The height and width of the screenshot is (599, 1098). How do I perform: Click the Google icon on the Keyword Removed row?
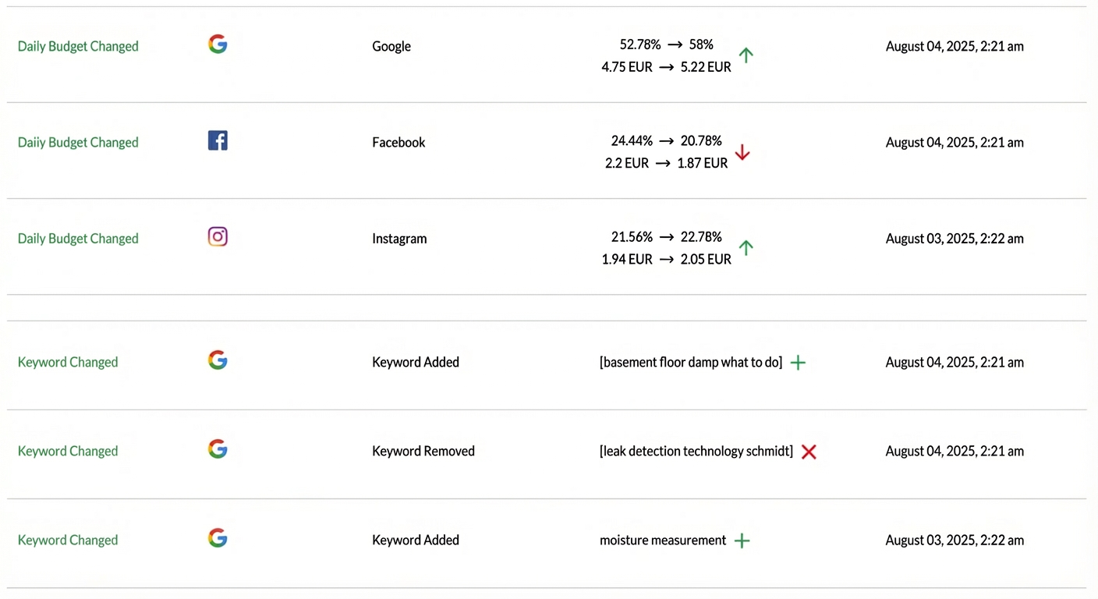(218, 448)
